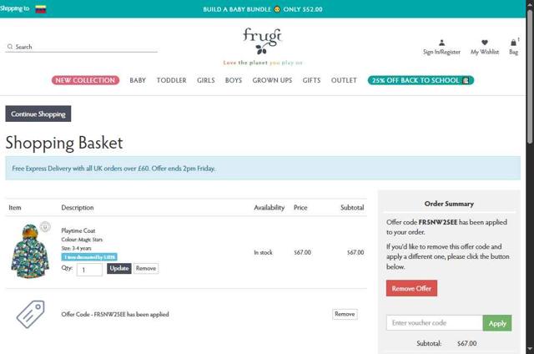
Task: Open the shopping Bag icon
Action: pyautogui.click(x=514, y=43)
